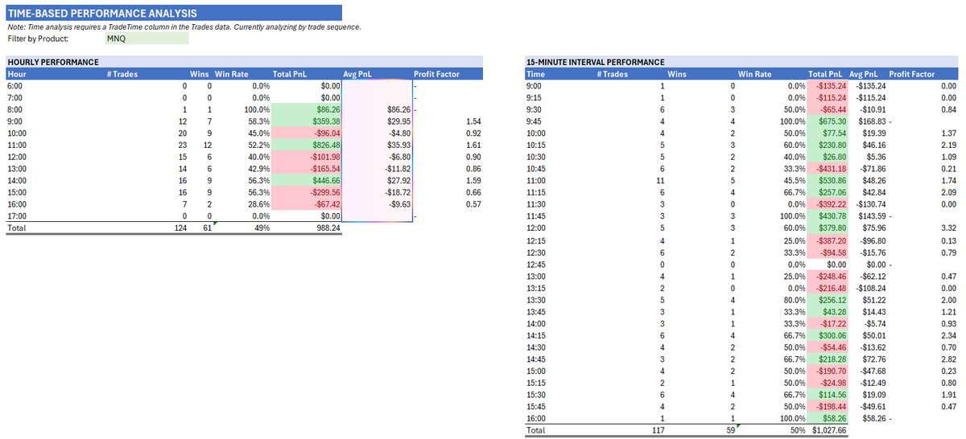Select the 12:45 time row label
The width and height of the screenshot is (966, 439).
click(535, 264)
